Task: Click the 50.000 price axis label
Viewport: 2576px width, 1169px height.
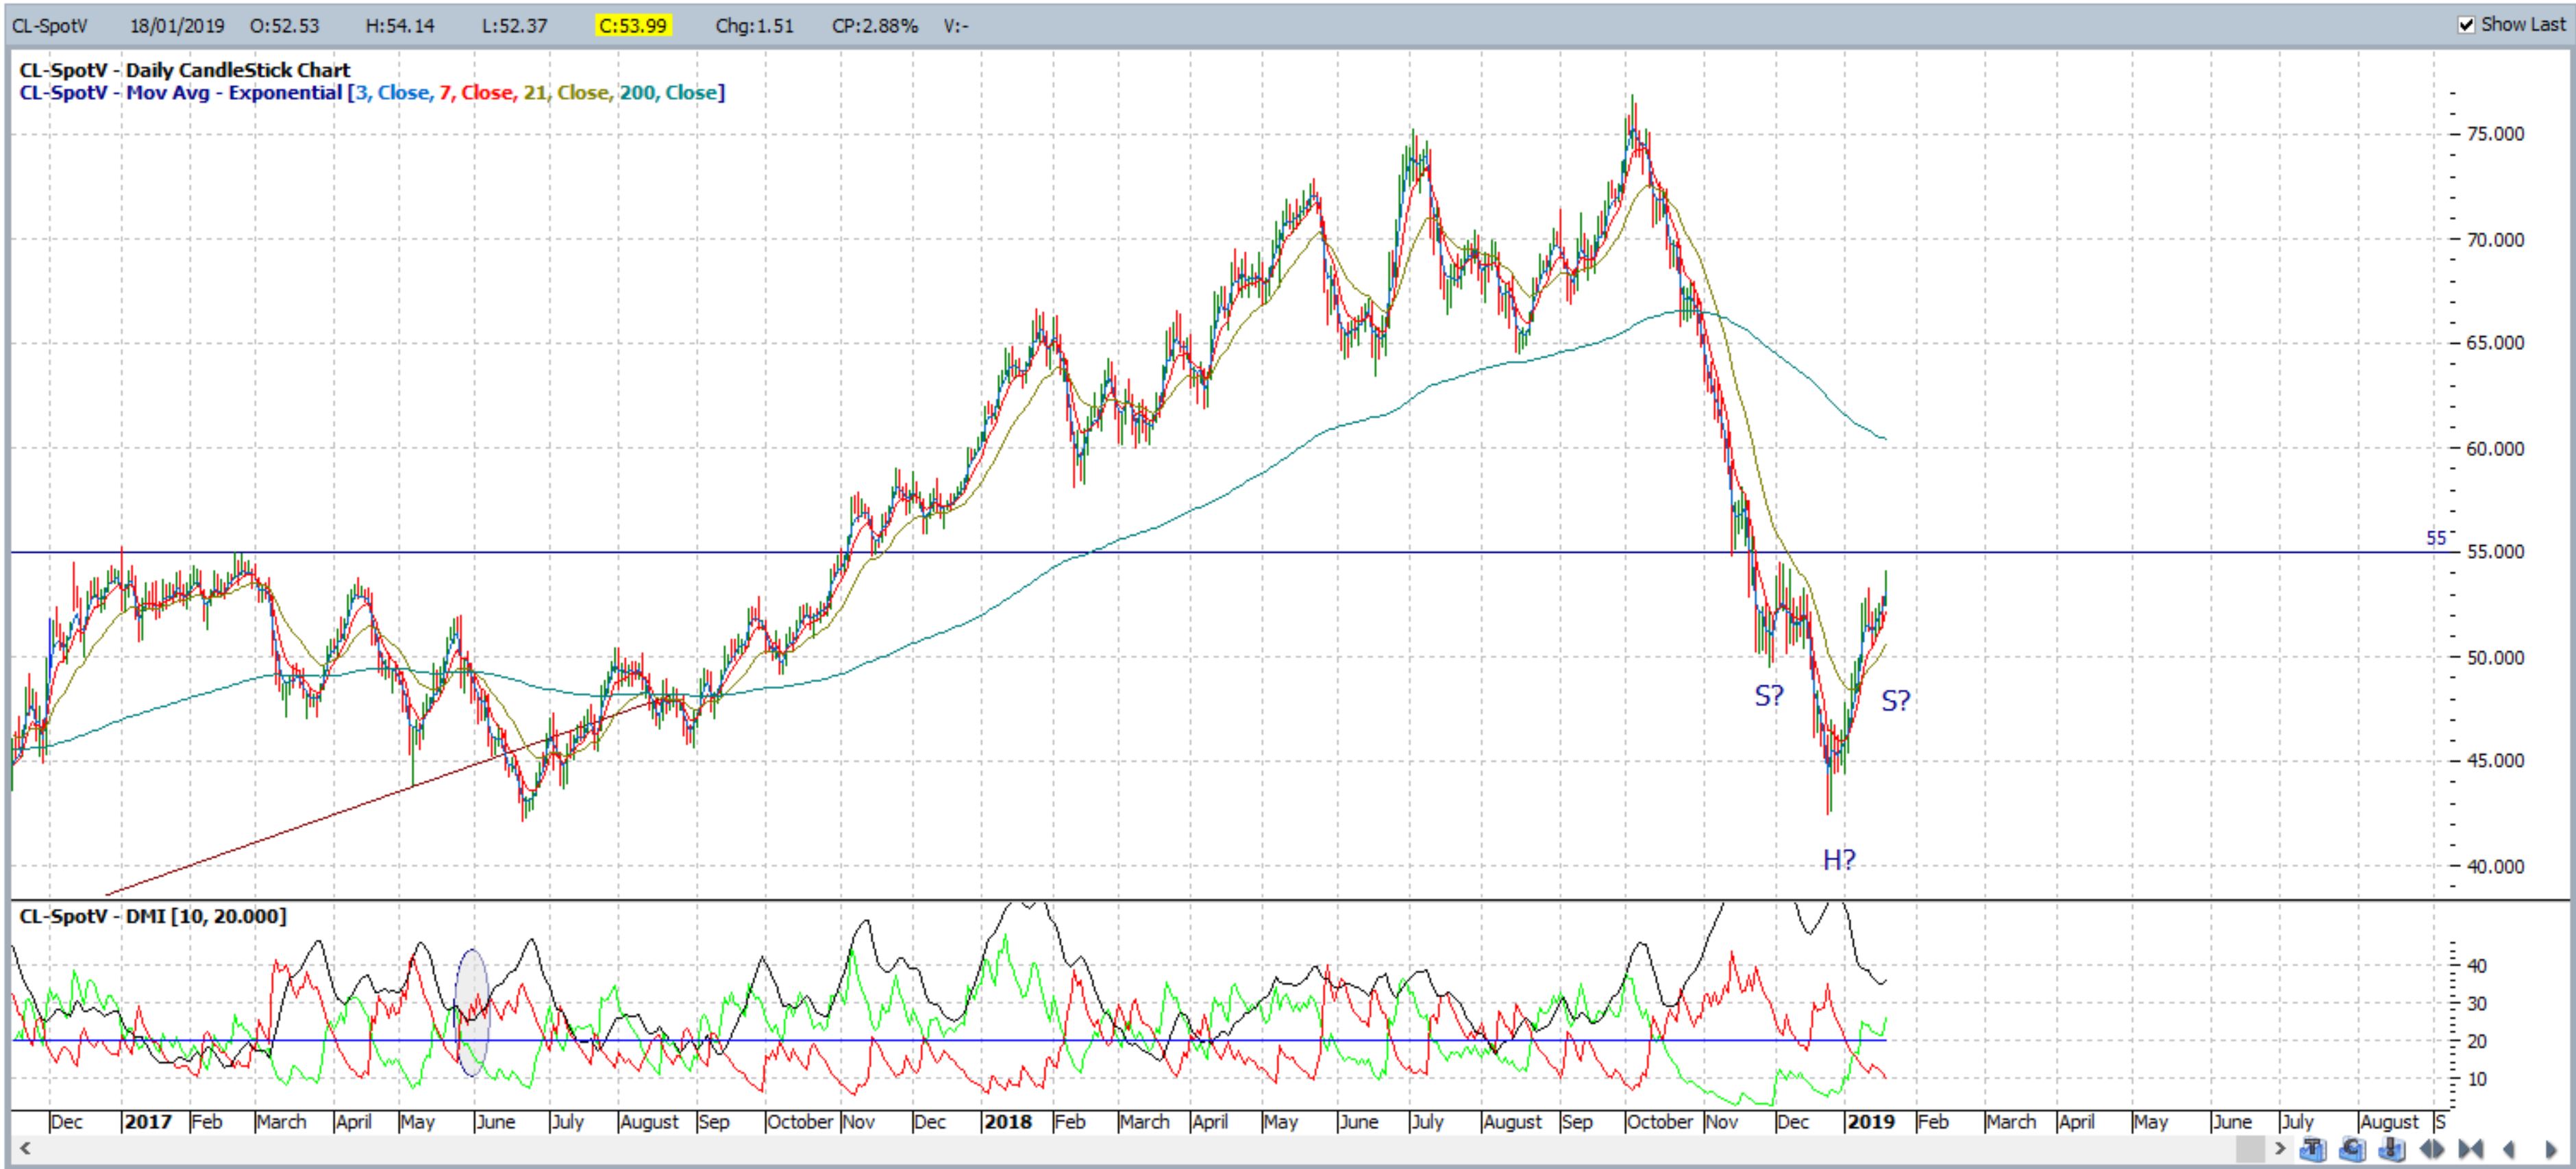Action: (2496, 658)
